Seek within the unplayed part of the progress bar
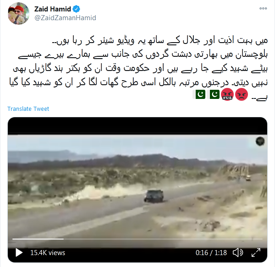275x267 pixels. [163, 239]
